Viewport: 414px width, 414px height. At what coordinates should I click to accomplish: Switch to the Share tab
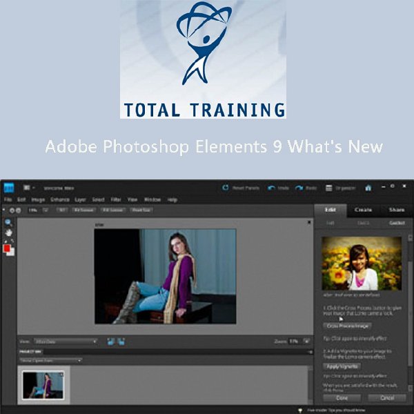click(x=397, y=210)
